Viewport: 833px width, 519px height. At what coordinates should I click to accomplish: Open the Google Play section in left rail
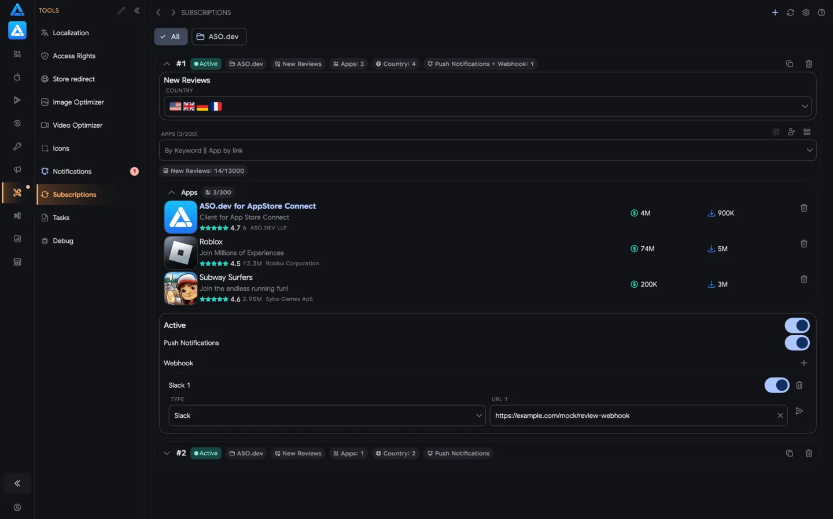click(17, 100)
